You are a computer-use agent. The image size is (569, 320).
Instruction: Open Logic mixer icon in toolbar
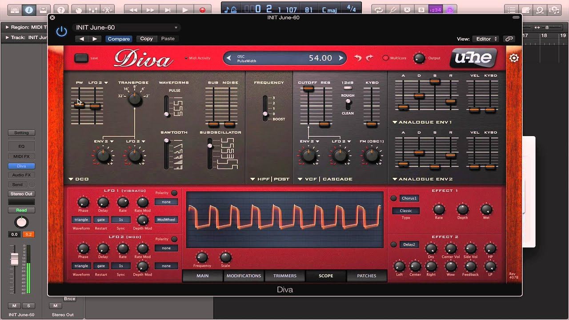93,10
